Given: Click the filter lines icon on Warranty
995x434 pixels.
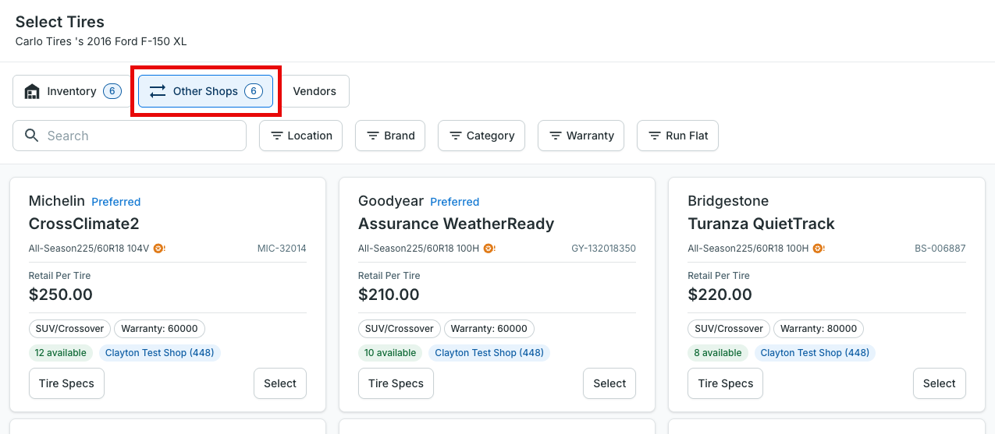Looking at the screenshot, I should [x=556, y=136].
